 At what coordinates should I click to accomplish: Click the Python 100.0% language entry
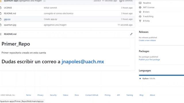coord(149,78)
